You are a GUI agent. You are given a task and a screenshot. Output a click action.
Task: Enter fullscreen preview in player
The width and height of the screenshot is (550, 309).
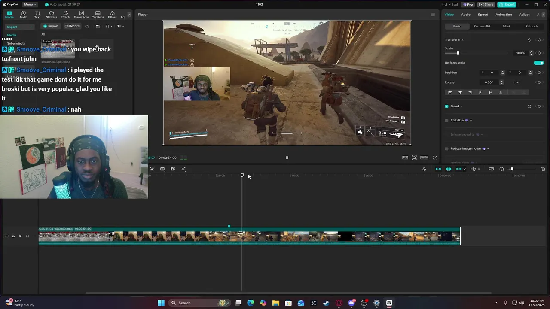(x=435, y=158)
